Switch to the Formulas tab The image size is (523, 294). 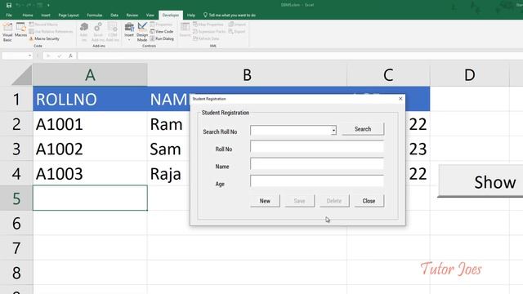click(x=95, y=15)
